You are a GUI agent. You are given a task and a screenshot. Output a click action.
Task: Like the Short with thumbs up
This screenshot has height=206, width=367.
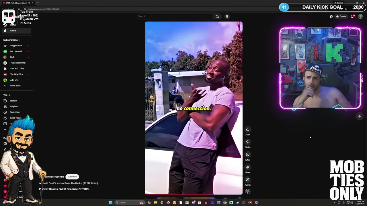(x=248, y=129)
